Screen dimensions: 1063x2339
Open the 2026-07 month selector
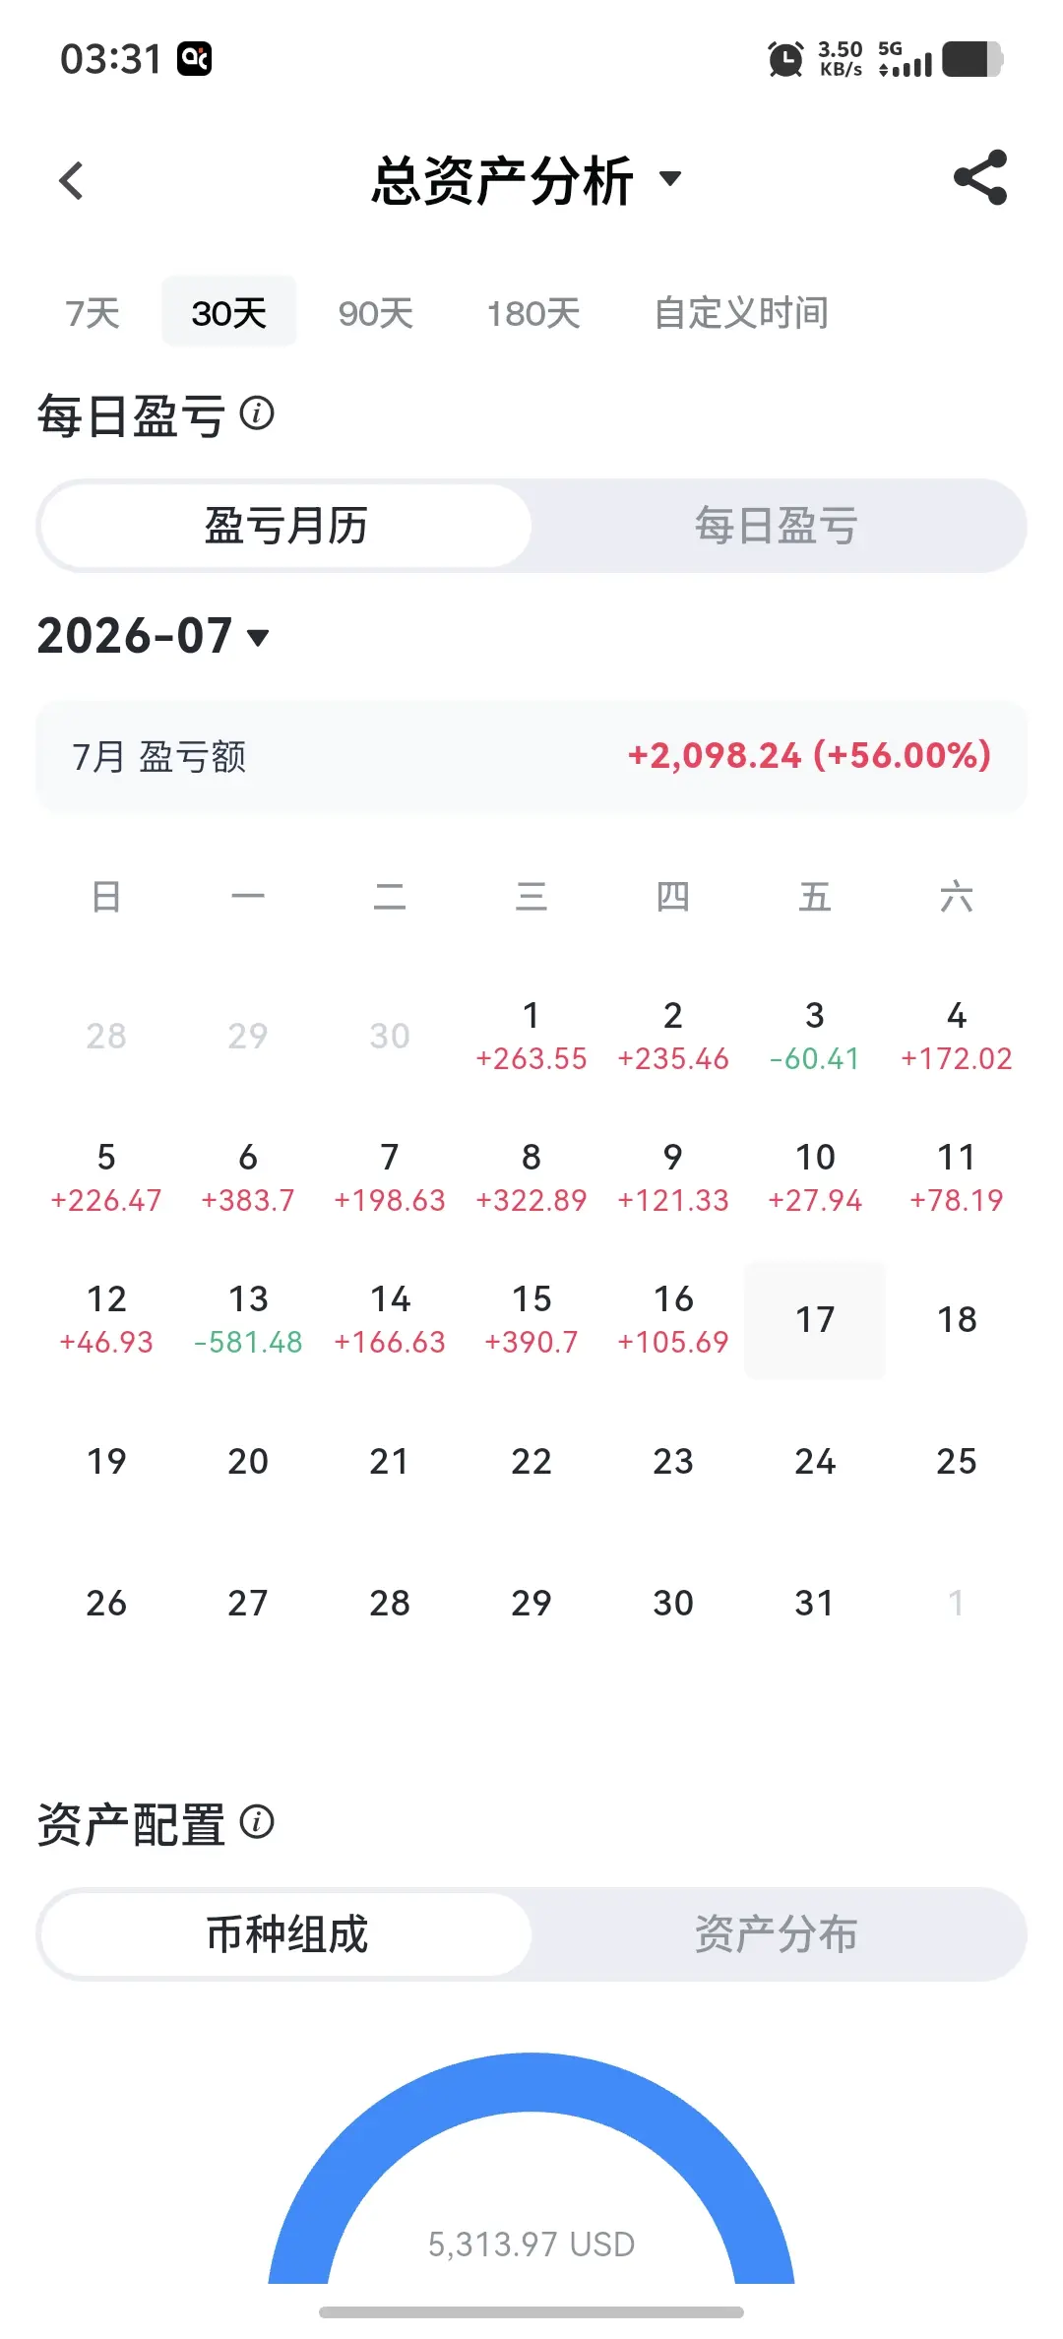coord(154,636)
